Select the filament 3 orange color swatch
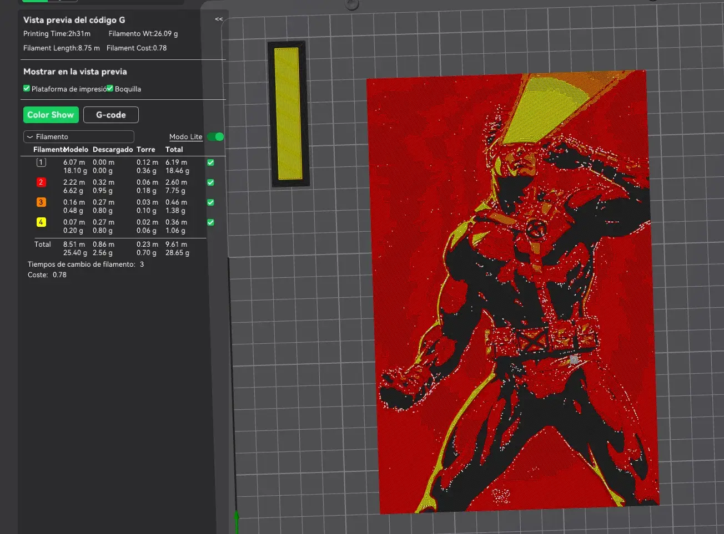Screen dimensions: 724x534 coord(41,202)
